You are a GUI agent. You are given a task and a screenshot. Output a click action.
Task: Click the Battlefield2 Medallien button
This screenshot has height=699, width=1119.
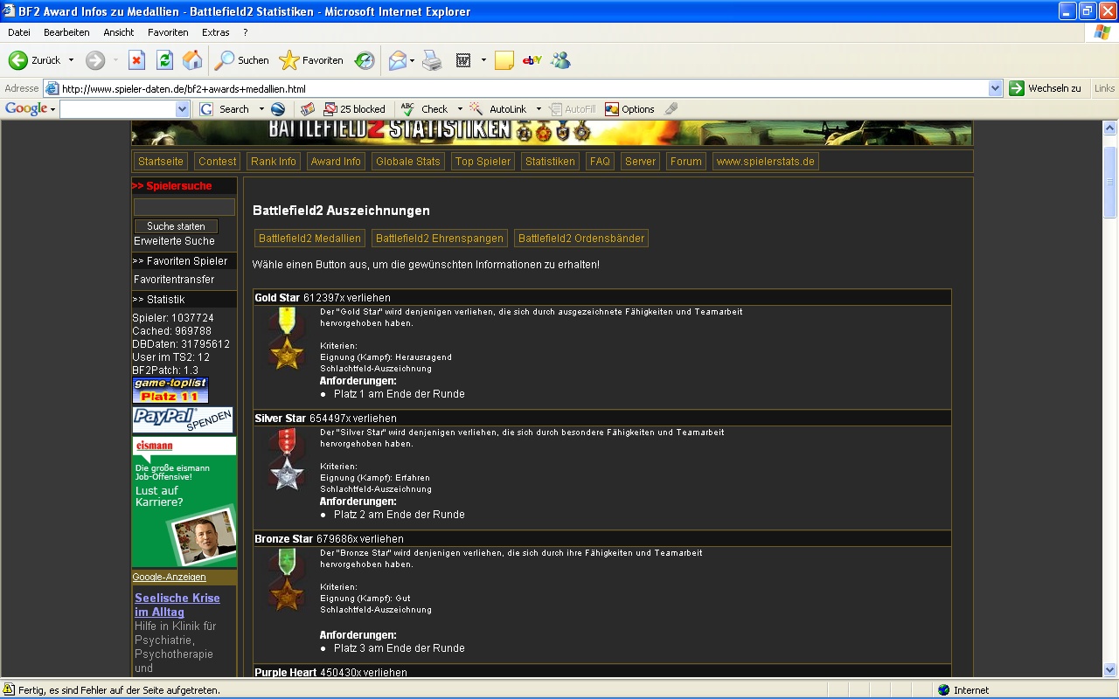pyautogui.click(x=310, y=239)
